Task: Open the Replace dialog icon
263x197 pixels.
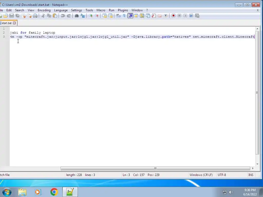Action: [83, 16]
